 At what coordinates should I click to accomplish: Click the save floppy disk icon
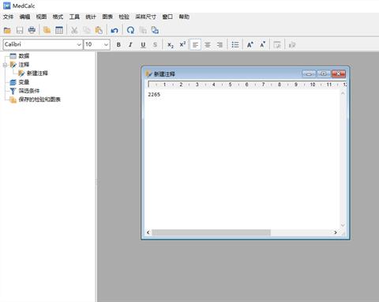[20, 30]
